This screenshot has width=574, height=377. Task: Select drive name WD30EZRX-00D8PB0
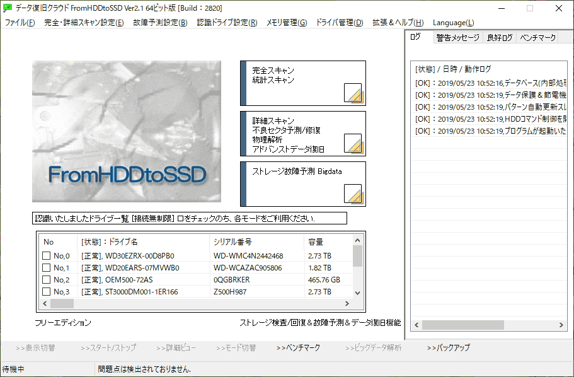coord(139,256)
